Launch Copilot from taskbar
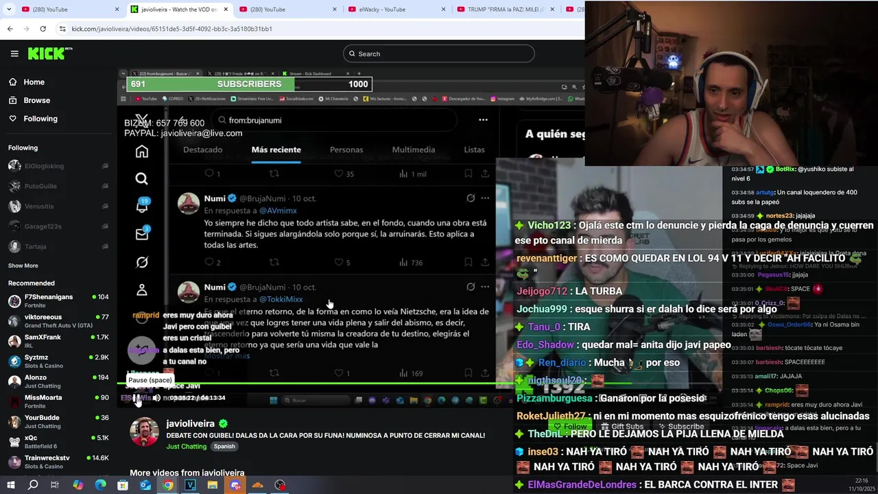This screenshot has height=494, width=878. click(x=78, y=485)
